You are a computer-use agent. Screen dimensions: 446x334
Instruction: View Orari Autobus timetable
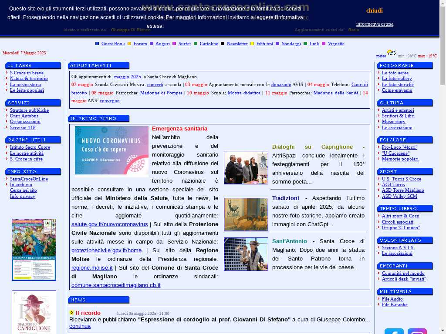tap(24, 116)
